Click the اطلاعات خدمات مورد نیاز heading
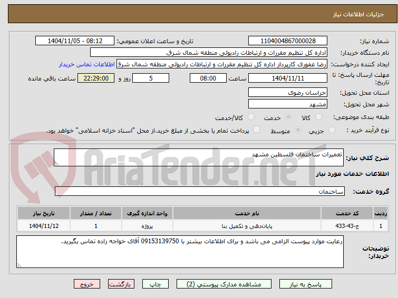 click(x=352, y=174)
